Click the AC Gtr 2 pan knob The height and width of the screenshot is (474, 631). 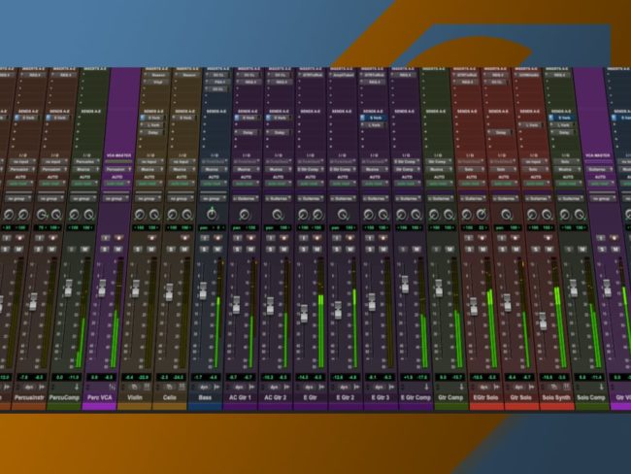(x=277, y=215)
